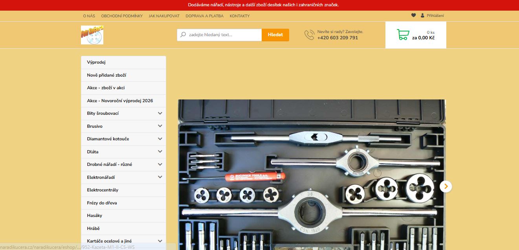
Task: Expand the Brusivo category chevron
Action: [x=160, y=126]
